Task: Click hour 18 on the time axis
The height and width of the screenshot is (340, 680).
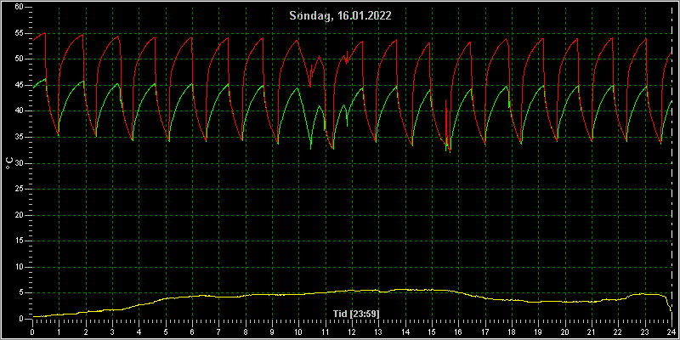Action: pyautogui.click(x=512, y=331)
